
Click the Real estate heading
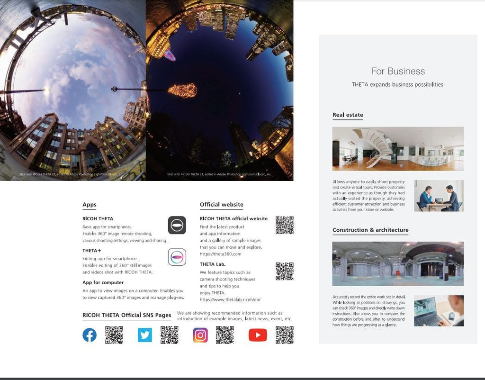click(x=348, y=115)
